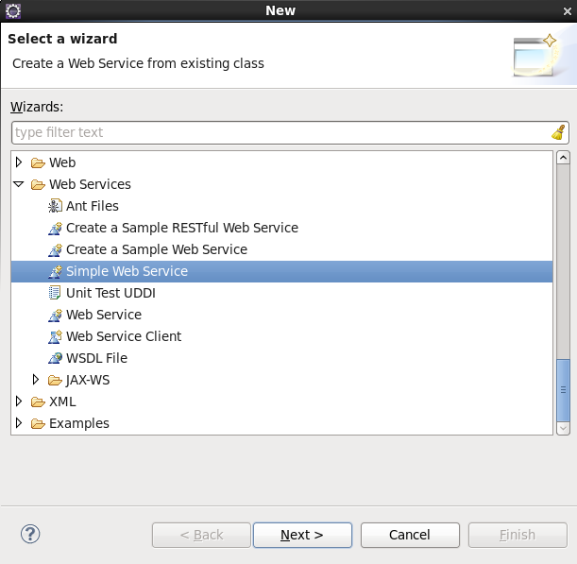This screenshot has width=577, height=564.
Task: Select the Web Service Client entry
Action: coord(124,336)
